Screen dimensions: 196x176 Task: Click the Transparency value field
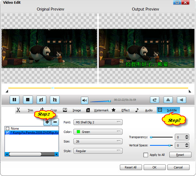pos(180,137)
